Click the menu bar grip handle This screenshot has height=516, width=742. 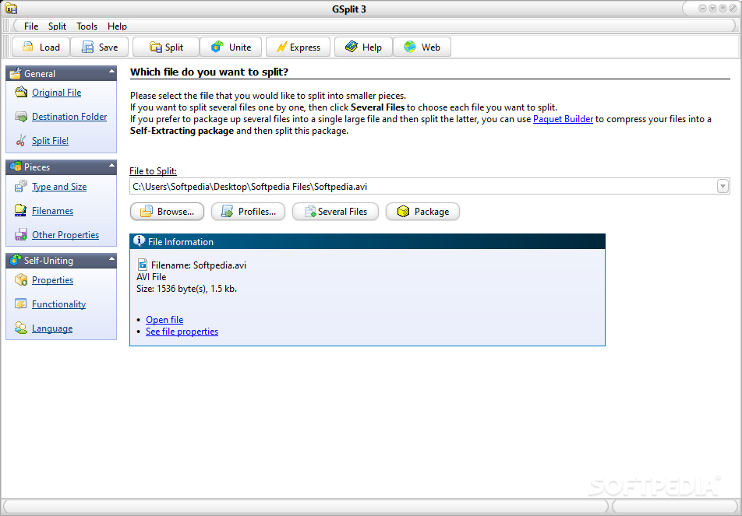click(6, 26)
